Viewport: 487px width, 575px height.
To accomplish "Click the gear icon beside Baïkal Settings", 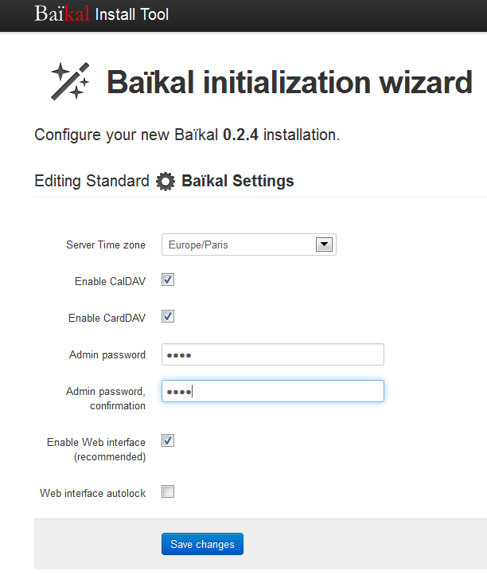I will tap(166, 181).
